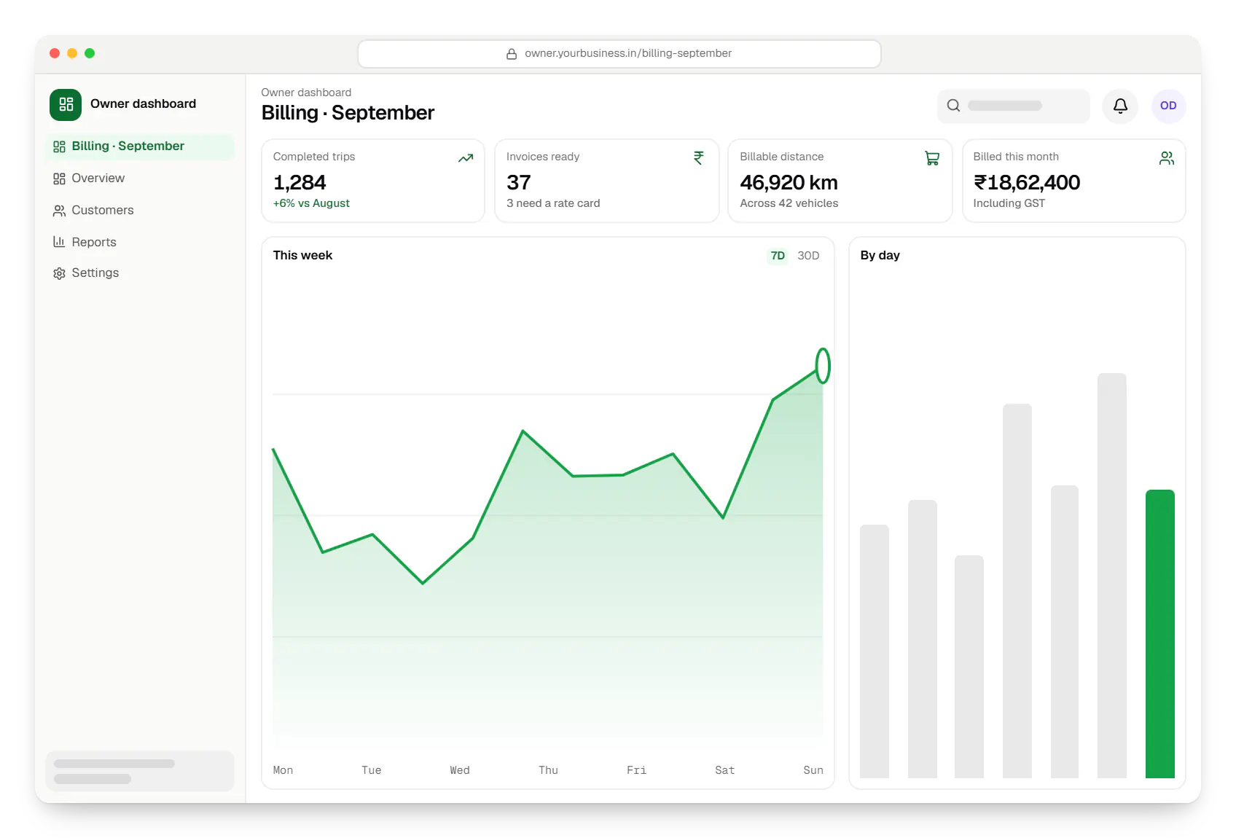Screen dimensions: 1236x838
Task: Click the Reports bar chart icon
Action: 59,242
